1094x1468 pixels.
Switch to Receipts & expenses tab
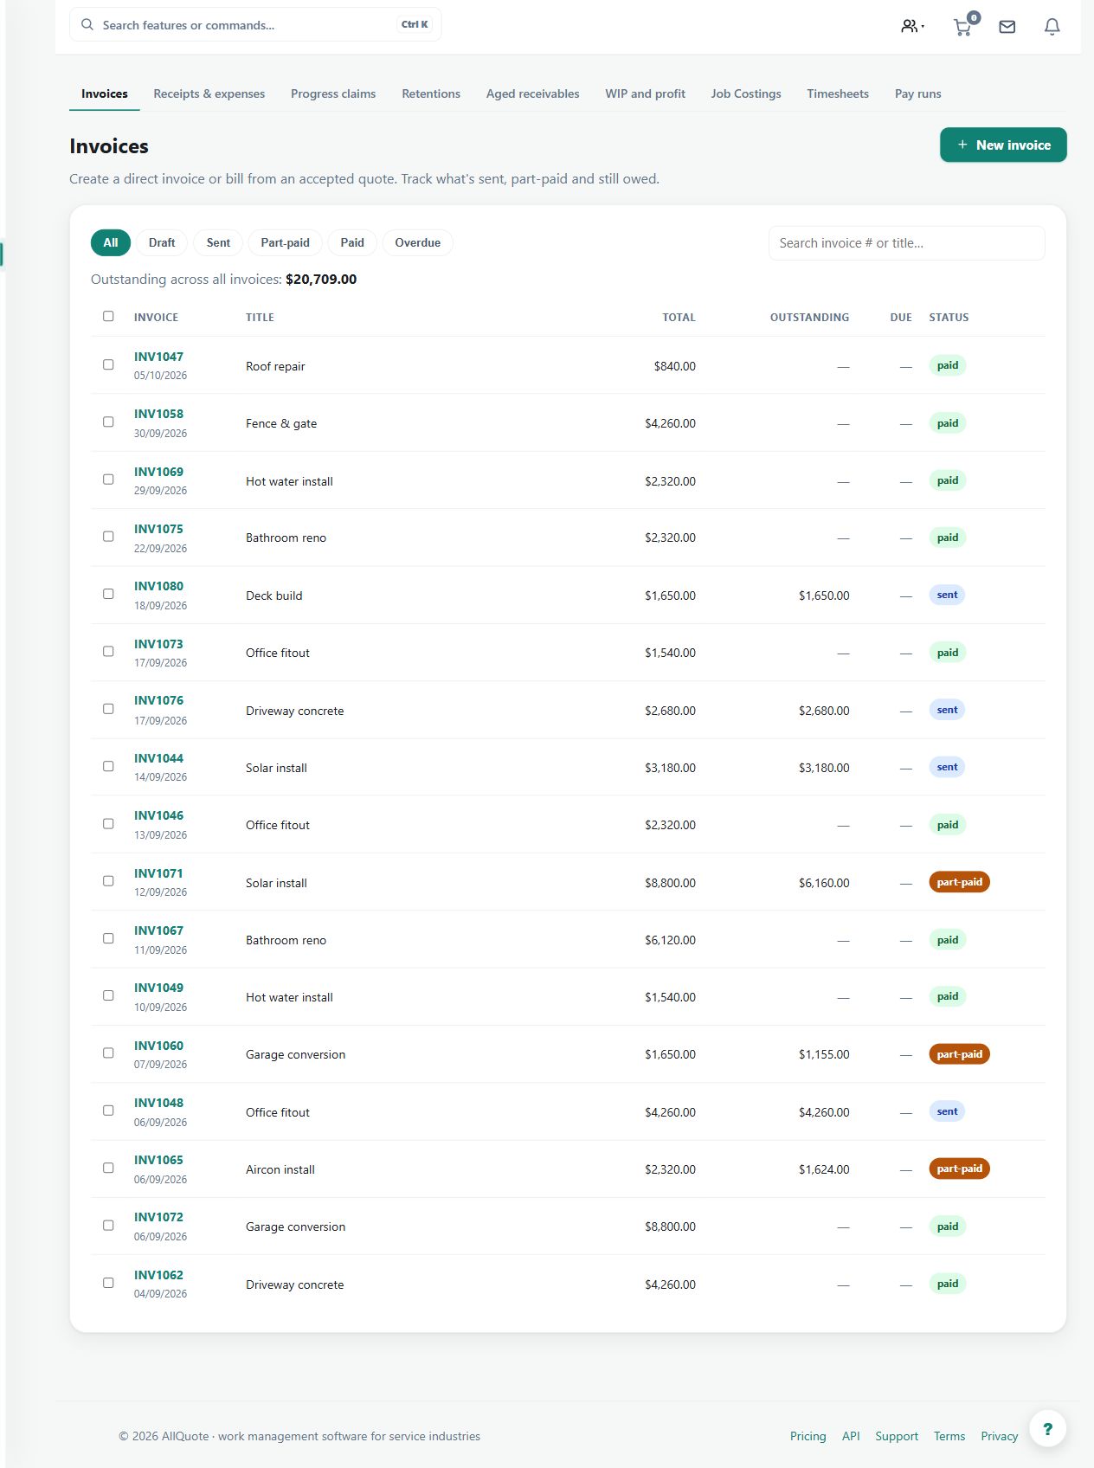tap(209, 93)
